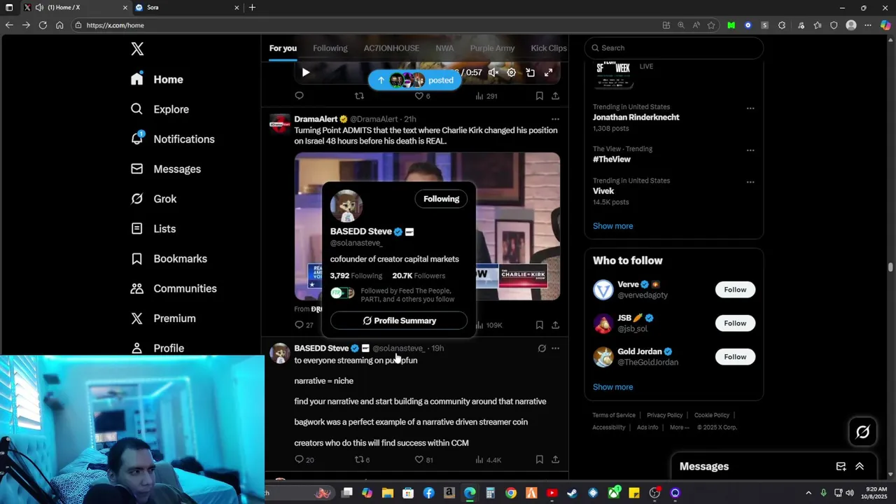
Task: Unmute the video player
Action: click(x=493, y=72)
